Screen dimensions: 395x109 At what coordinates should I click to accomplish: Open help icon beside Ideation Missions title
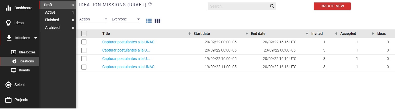150,4
